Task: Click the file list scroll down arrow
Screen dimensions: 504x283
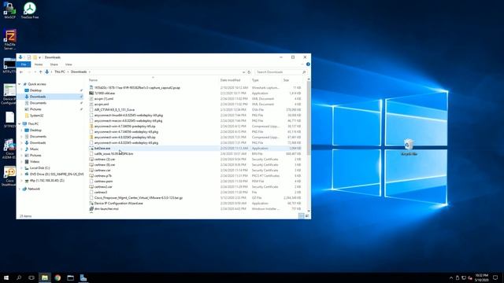Action: tap(309, 211)
